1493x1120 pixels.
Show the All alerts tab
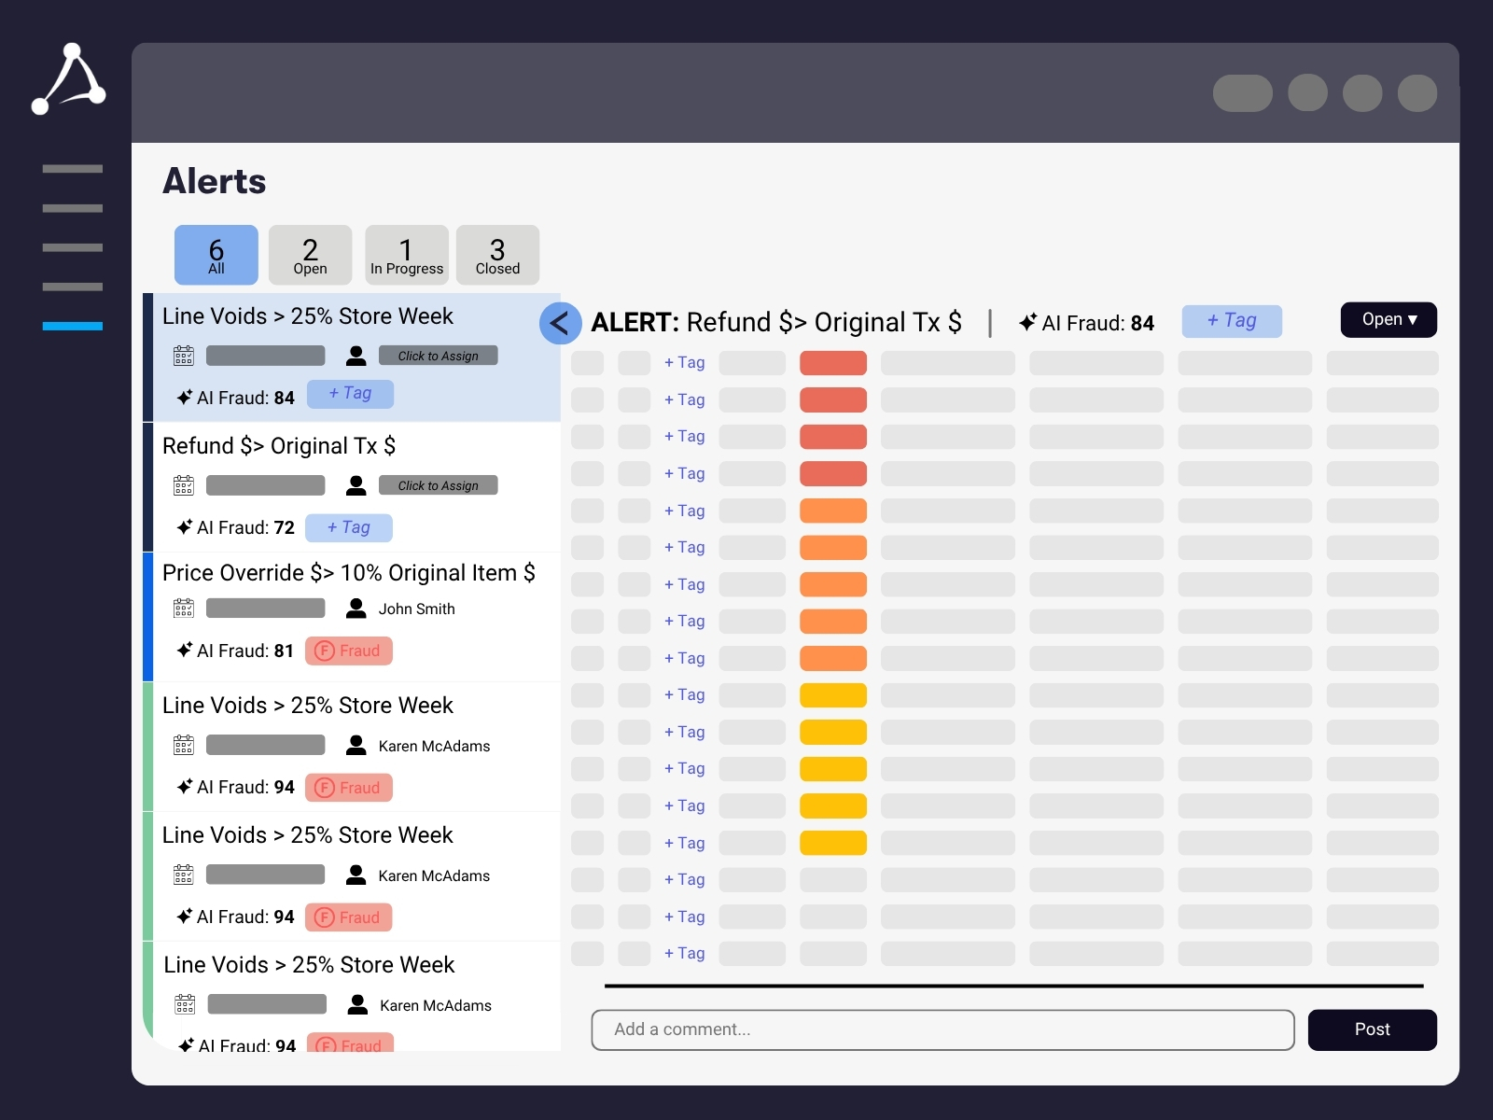click(216, 255)
